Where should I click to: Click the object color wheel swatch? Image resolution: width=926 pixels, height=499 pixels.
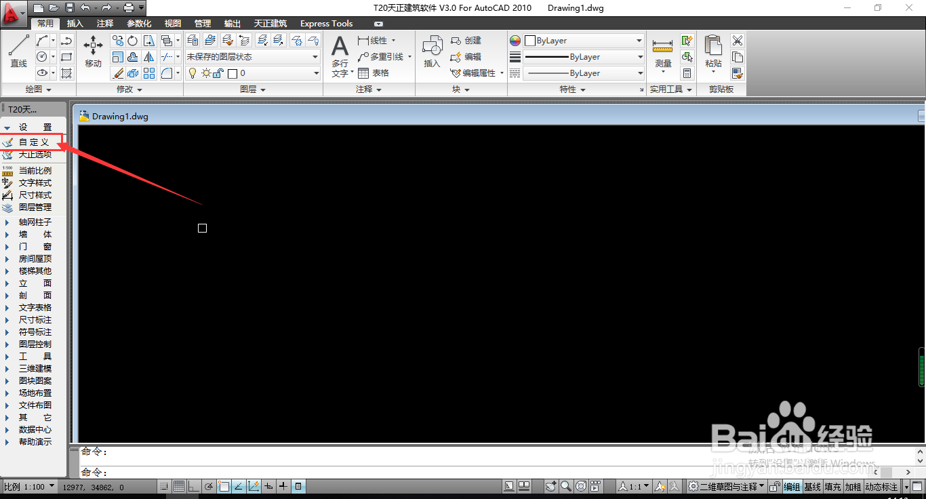tap(515, 41)
